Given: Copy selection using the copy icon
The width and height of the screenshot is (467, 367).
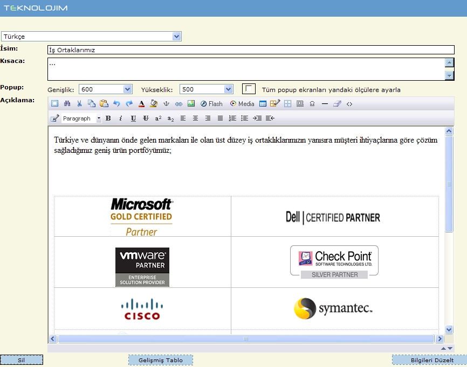Looking at the screenshot, I should point(92,104).
